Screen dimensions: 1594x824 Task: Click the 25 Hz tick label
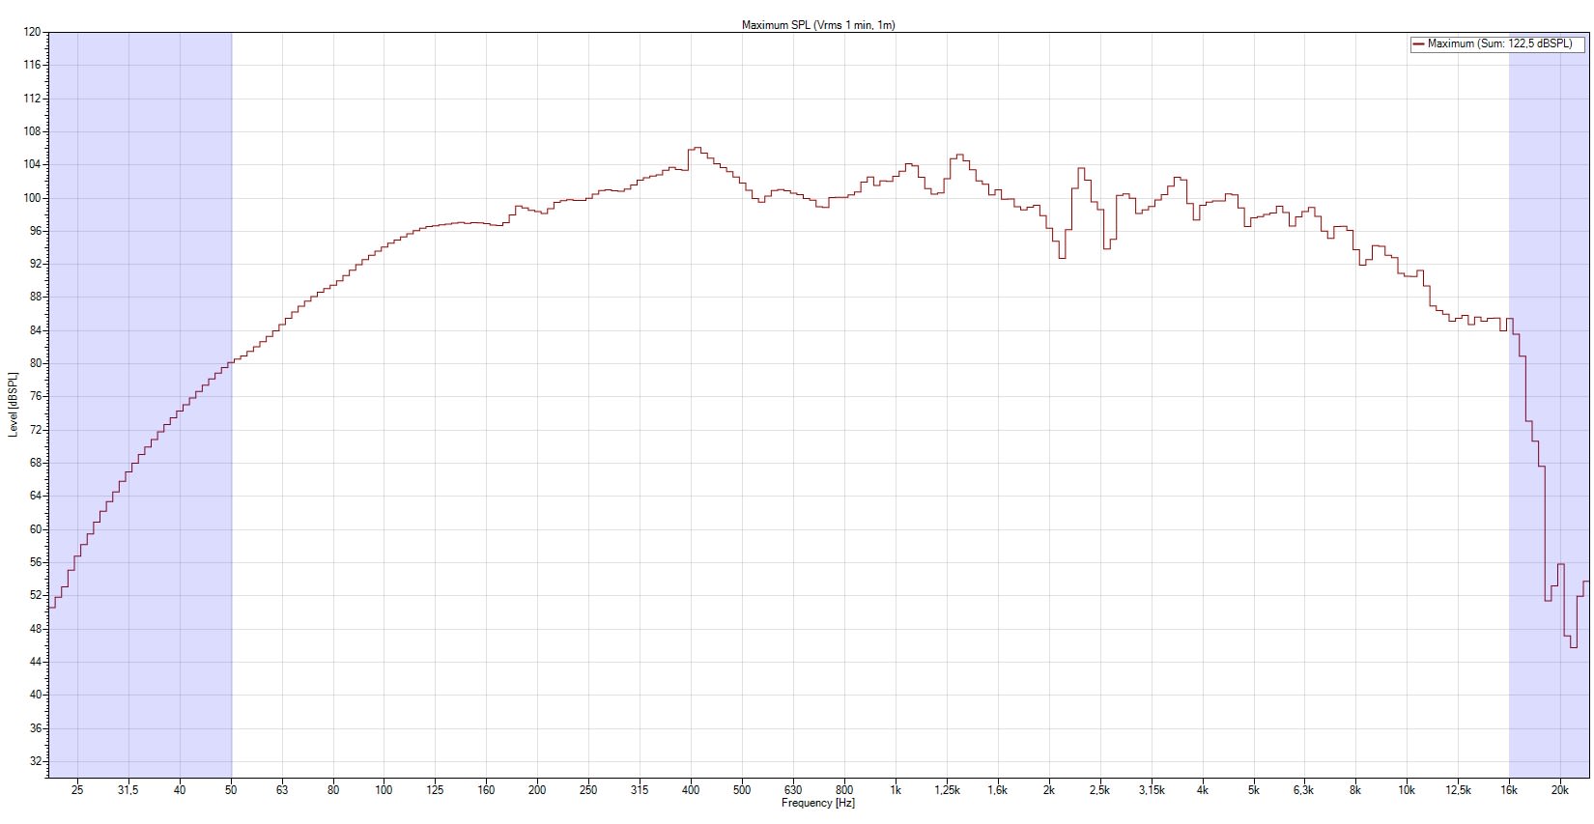(77, 790)
